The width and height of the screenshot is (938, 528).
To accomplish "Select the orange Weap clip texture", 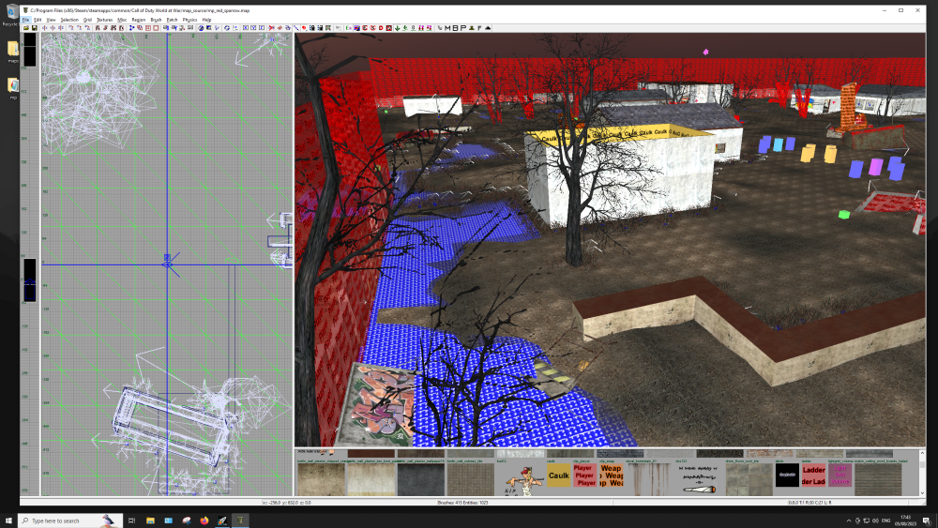I will (611, 476).
